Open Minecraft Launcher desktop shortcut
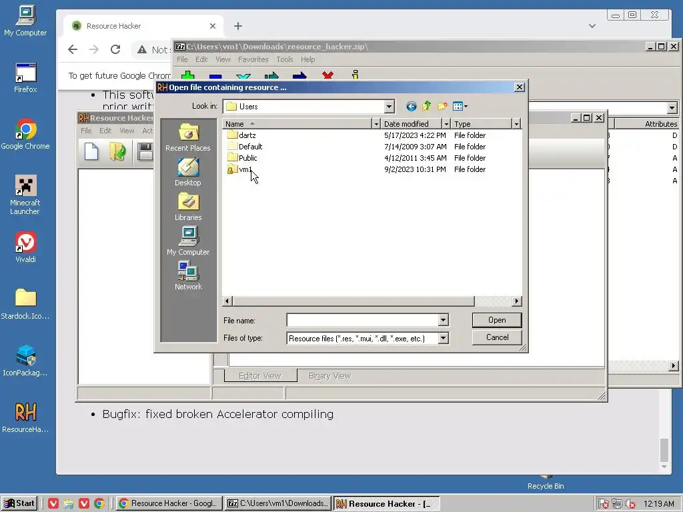Viewport: 683px width, 512px height. point(25,195)
